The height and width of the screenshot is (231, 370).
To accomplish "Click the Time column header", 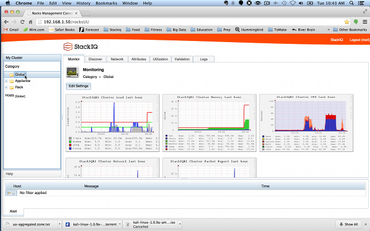I will pyautogui.click(x=312, y=186).
